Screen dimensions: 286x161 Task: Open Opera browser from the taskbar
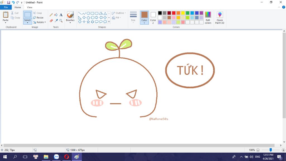66,157
